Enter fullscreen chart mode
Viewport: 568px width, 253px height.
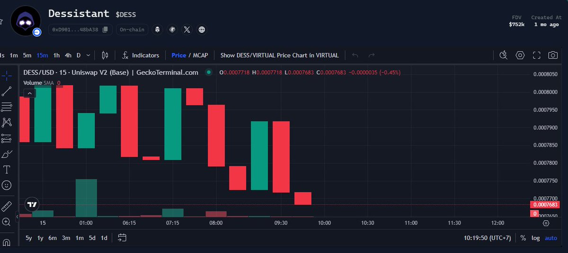click(x=537, y=55)
